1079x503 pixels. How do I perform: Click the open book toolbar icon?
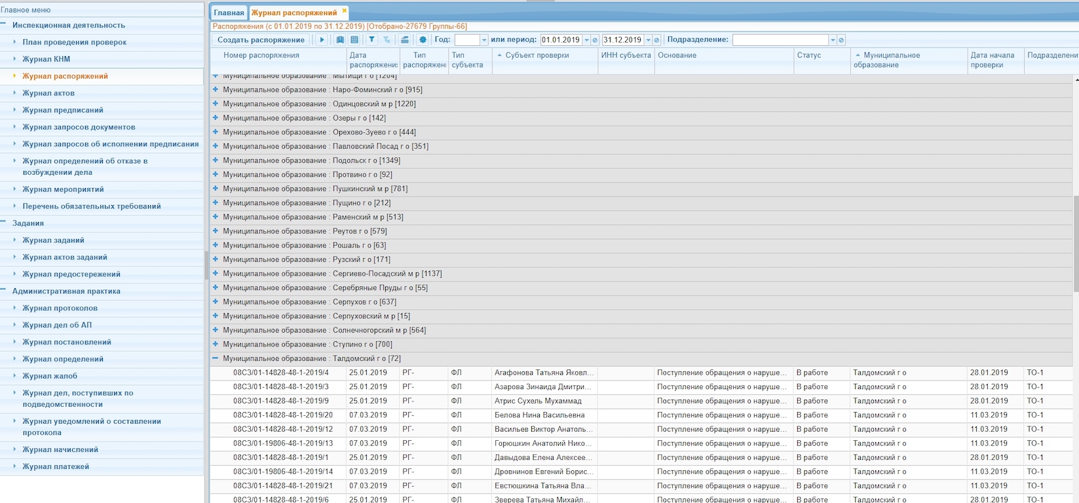click(x=340, y=40)
